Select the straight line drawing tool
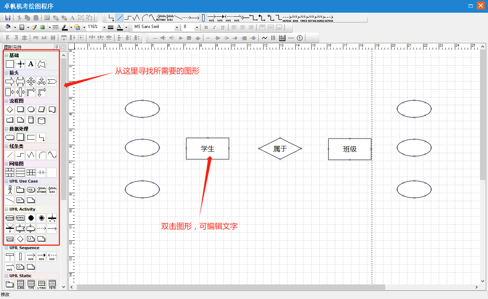Viewport: 488px width, 299px height. (120, 17)
